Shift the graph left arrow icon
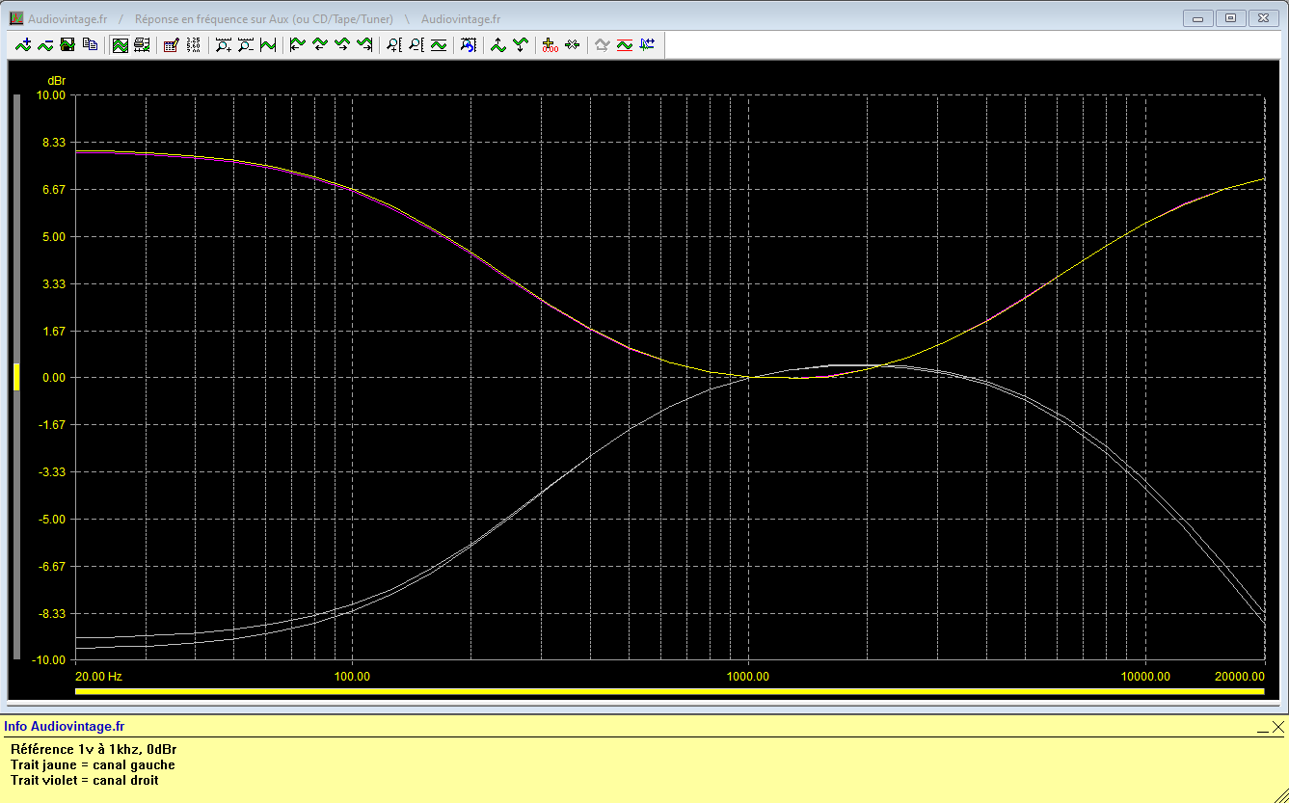This screenshot has height=803, width=1289. click(319, 44)
